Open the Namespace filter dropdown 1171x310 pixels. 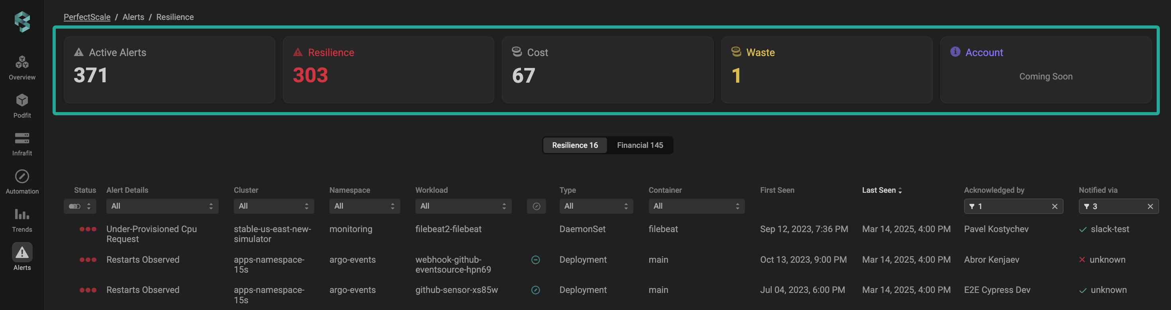pyautogui.click(x=364, y=207)
